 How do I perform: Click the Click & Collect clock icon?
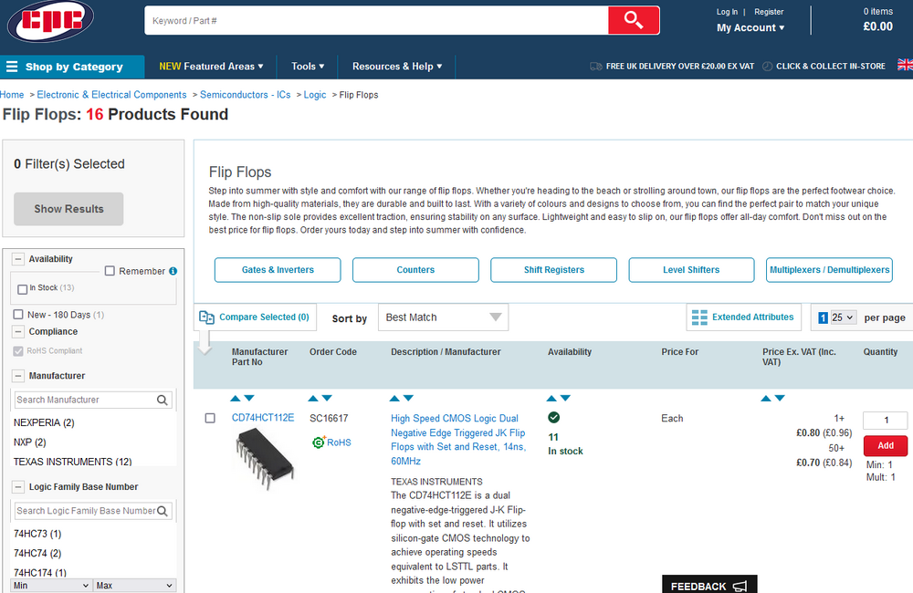point(768,67)
